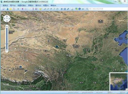Zoom out with the minus button

coord(7,51)
